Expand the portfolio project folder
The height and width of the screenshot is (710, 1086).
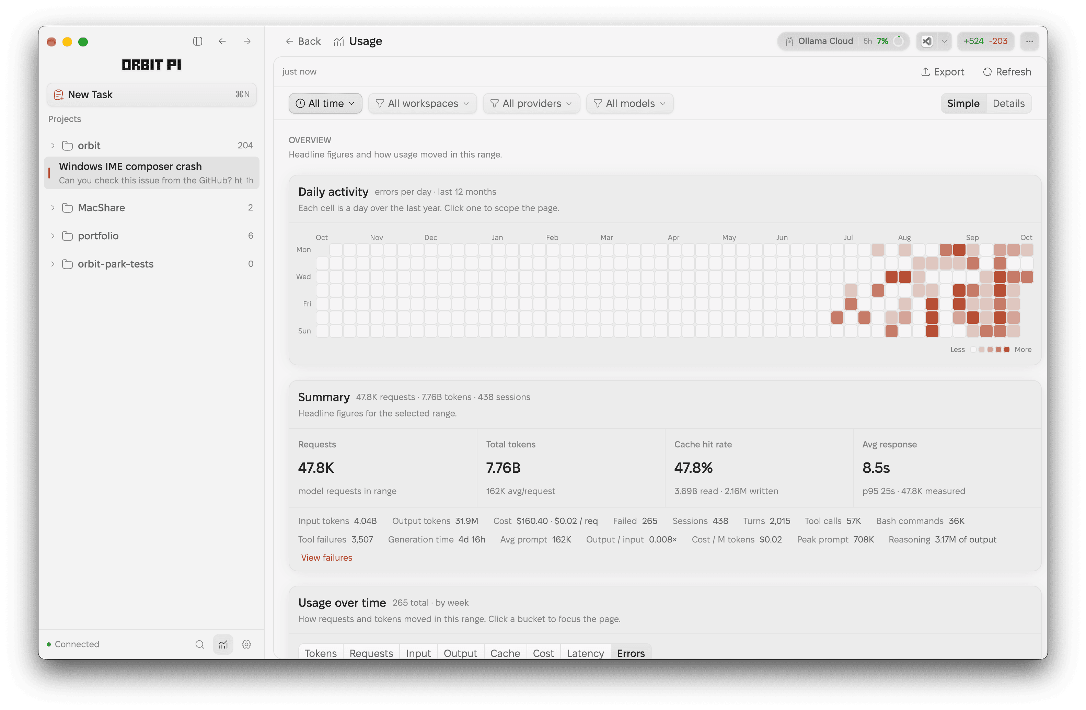pos(53,236)
